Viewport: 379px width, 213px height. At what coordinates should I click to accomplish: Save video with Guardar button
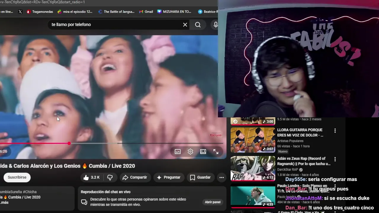[200, 177]
